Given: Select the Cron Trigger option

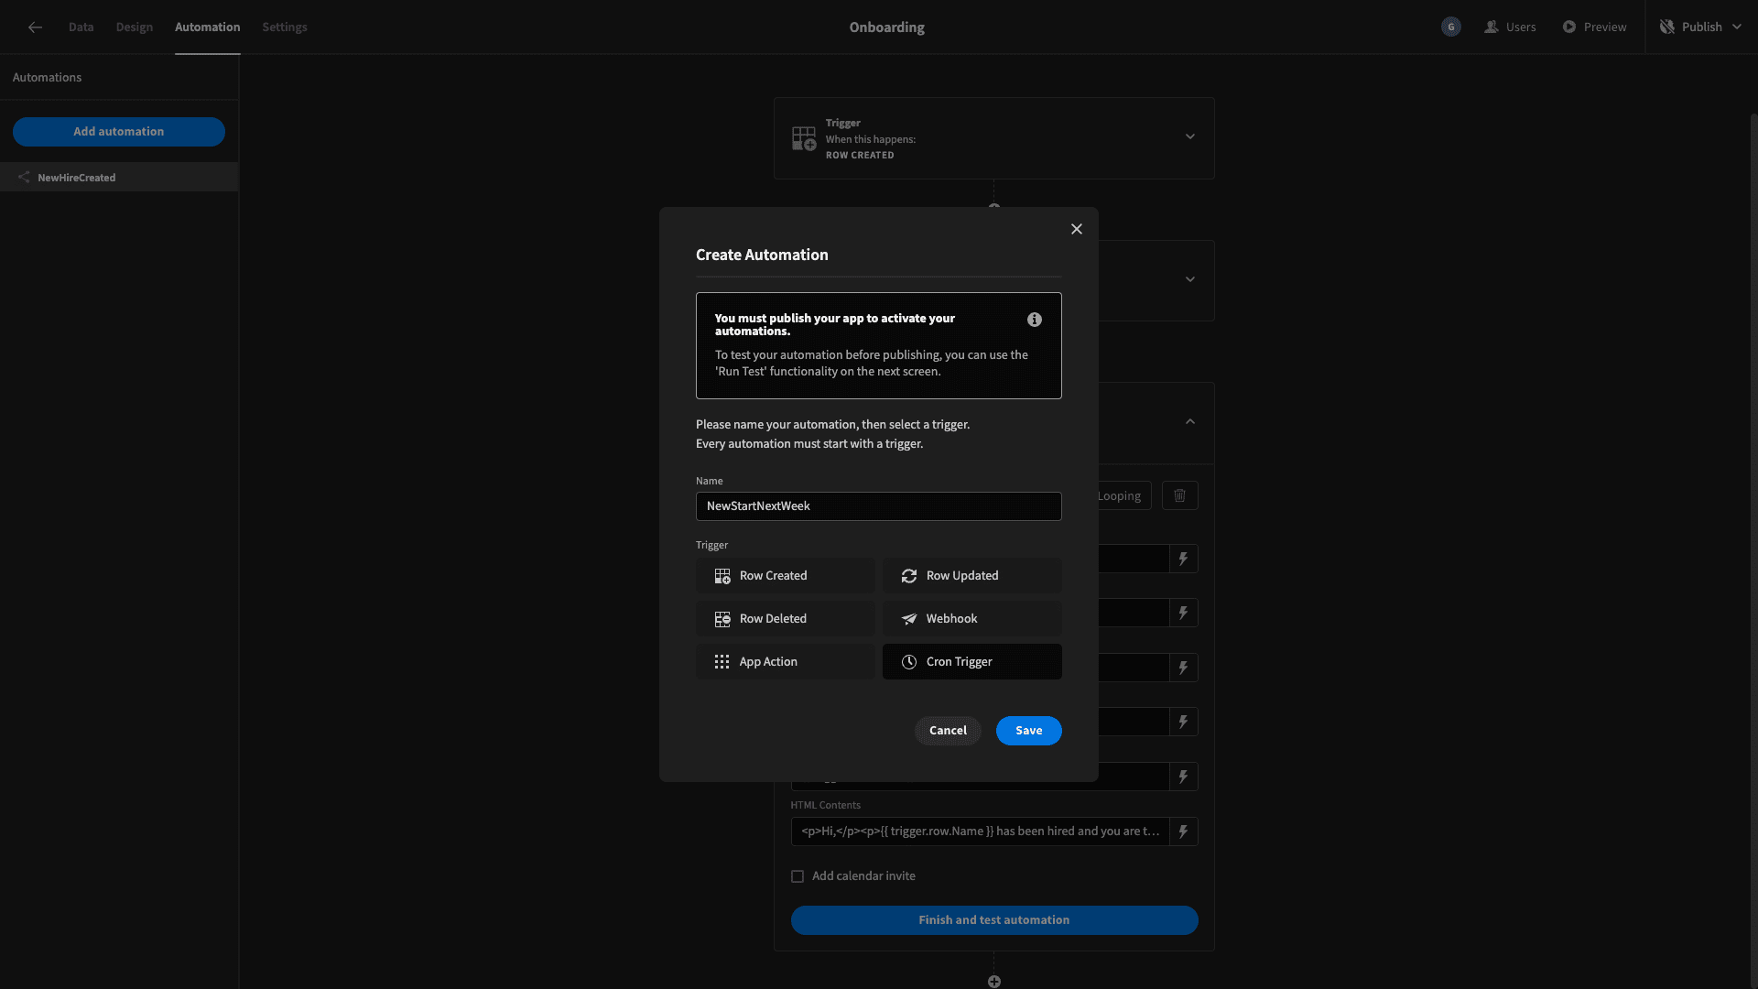Looking at the screenshot, I should pos(971,662).
